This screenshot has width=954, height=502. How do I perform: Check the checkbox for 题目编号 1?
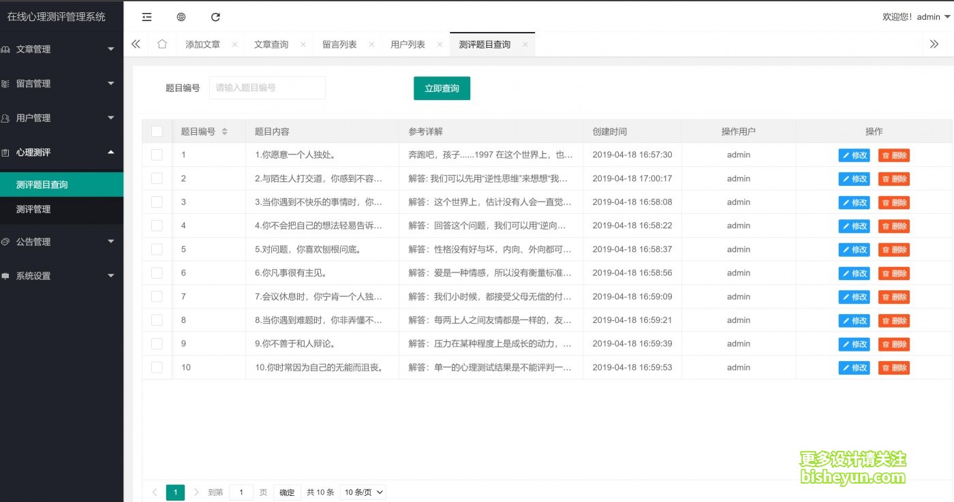(x=156, y=155)
